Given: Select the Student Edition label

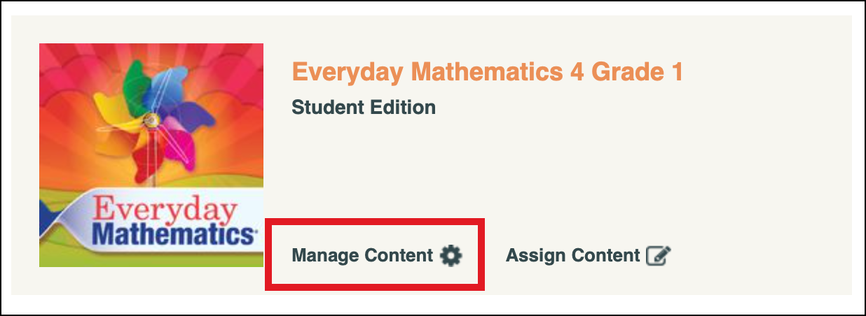Looking at the screenshot, I should 364,108.
